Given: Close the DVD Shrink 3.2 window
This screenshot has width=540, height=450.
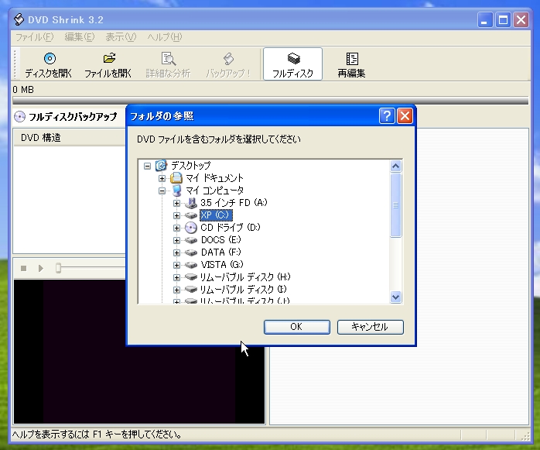Looking at the screenshot, I should click(x=521, y=20).
